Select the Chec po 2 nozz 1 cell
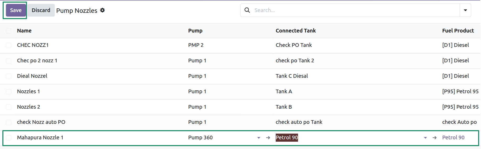The height and width of the screenshot is (149, 481). (x=37, y=60)
